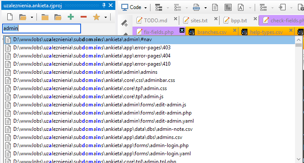Close the branches.csv tab
This screenshot has height=163, width=304.
point(235,30)
